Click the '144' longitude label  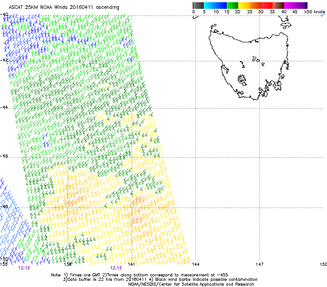click(x=195, y=264)
